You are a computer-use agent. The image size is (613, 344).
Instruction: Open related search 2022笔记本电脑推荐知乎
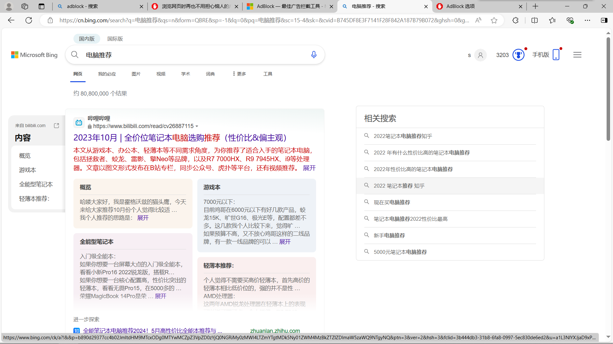pyautogui.click(x=403, y=136)
